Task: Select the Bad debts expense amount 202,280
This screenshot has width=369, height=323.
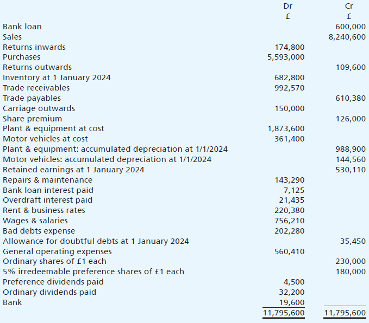Action: (x=290, y=231)
